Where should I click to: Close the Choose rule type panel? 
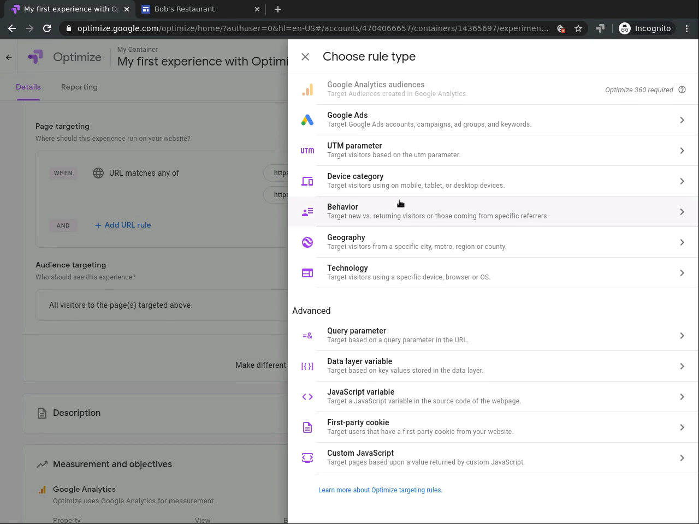[305, 57]
